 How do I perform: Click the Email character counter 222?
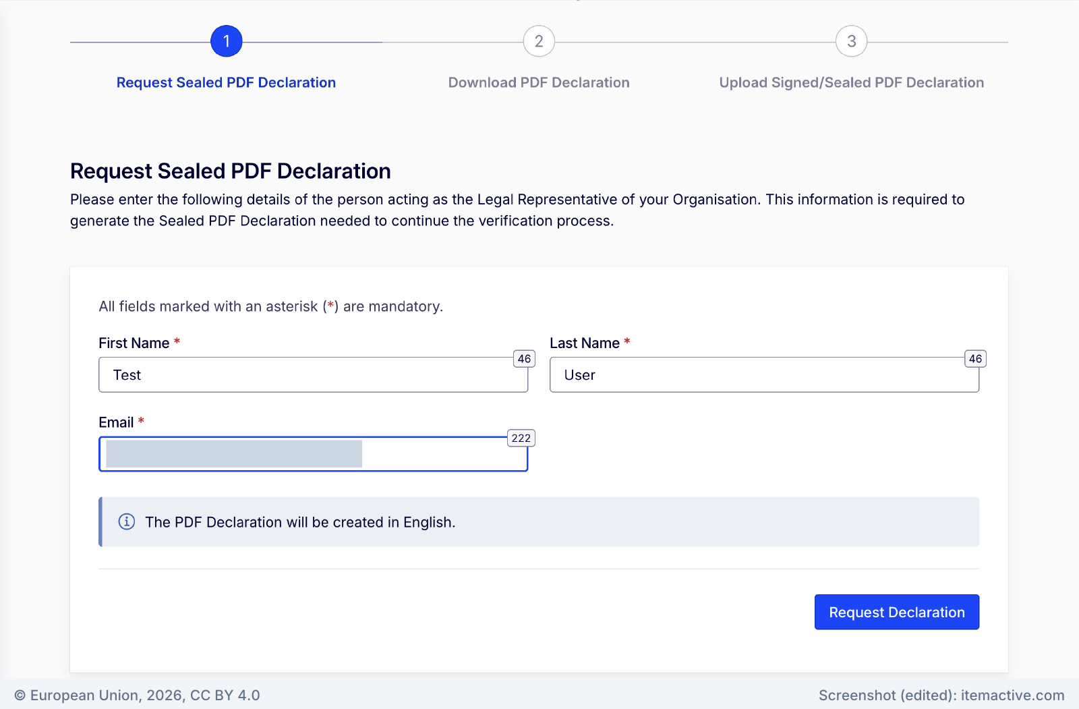(521, 438)
